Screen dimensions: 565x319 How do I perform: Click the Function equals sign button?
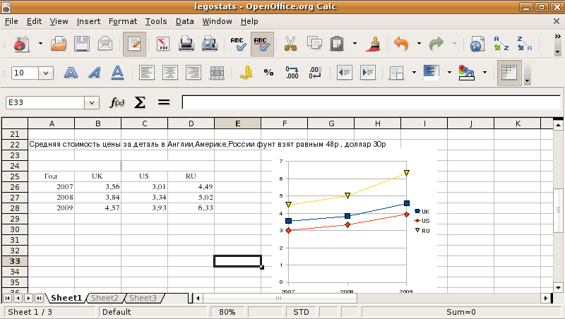pos(164,103)
